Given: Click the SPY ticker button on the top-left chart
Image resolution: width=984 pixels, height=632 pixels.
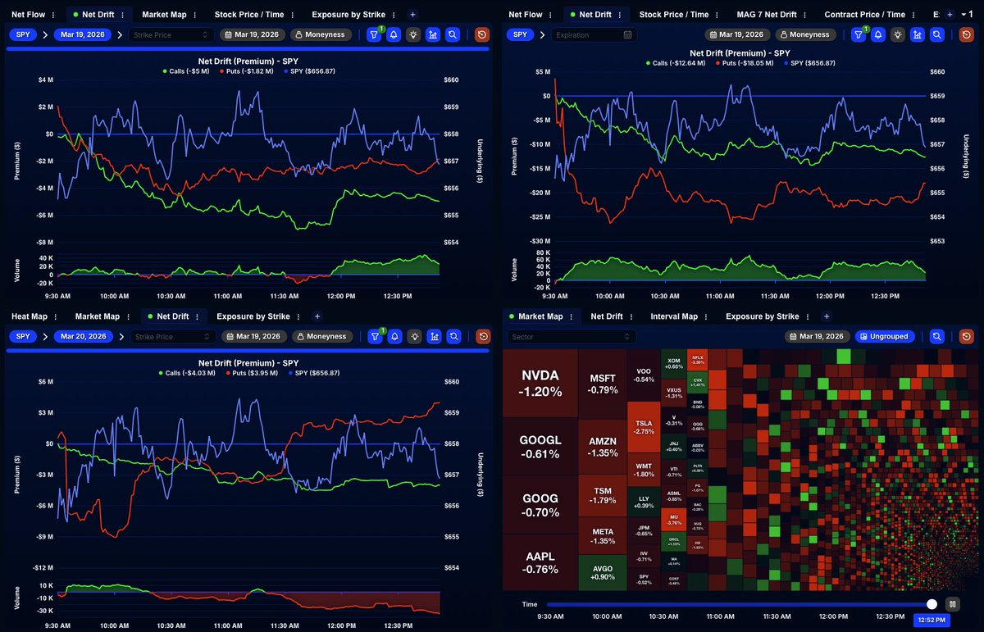Looking at the screenshot, I should point(23,34).
